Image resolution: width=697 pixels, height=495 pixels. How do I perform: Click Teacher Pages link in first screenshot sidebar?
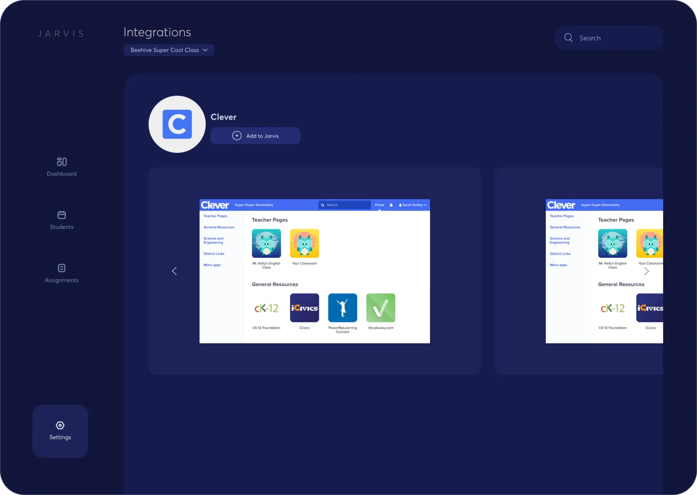point(215,216)
